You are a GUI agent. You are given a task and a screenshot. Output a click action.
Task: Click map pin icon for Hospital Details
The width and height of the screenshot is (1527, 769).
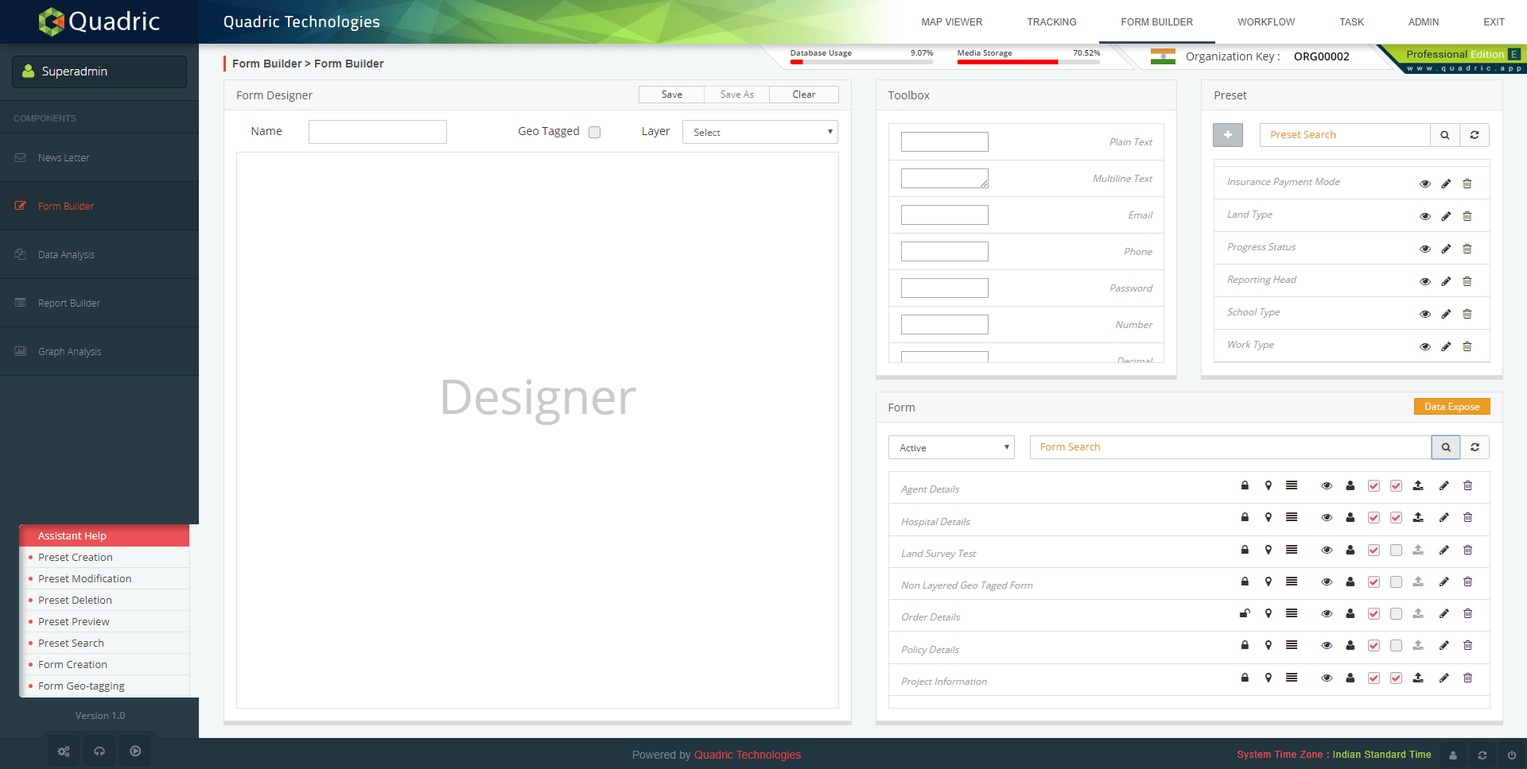pos(1269,517)
